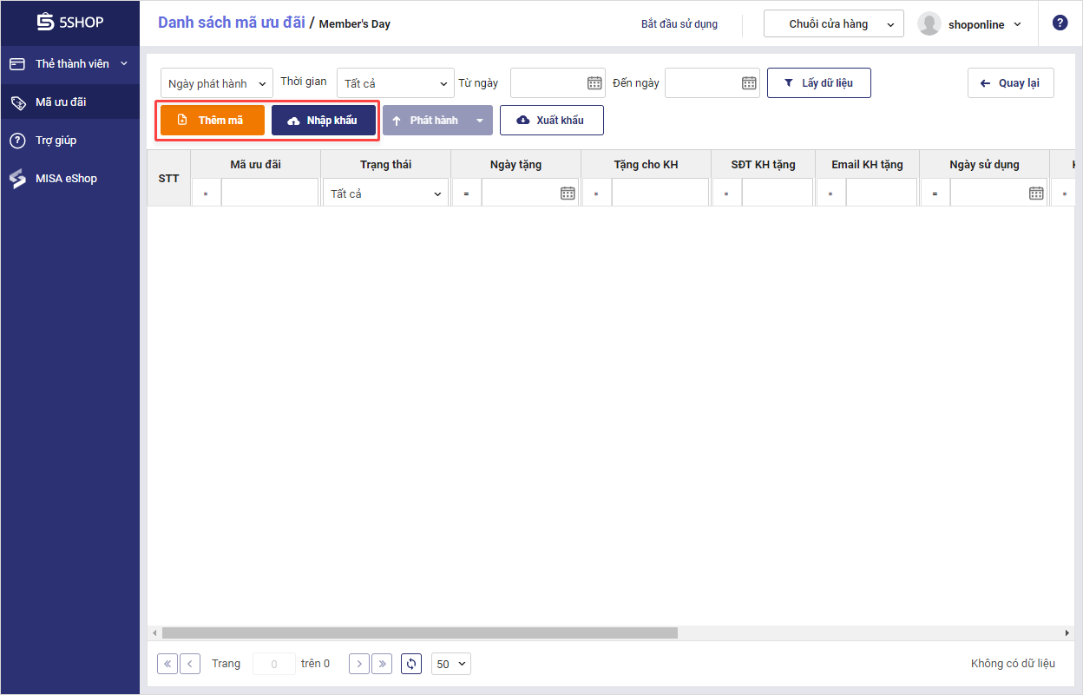Screen dimensions: 1083x695
Task: Click the Mã ưu đãi column header
Action: 256,164
